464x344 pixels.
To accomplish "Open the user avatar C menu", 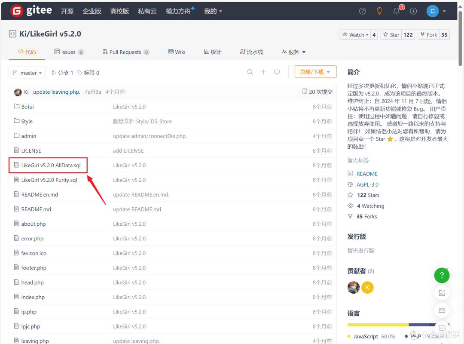I will [432, 11].
